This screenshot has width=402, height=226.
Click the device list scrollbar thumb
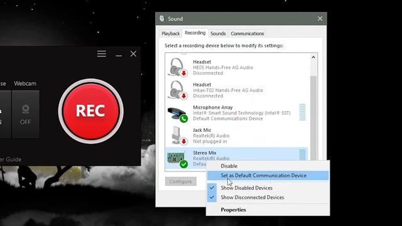[x=313, y=118]
